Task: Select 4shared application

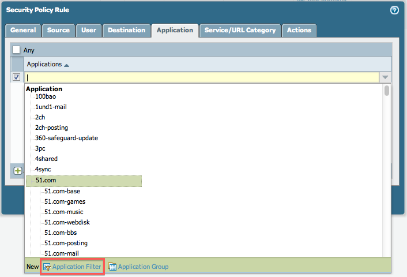Action: (46, 159)
